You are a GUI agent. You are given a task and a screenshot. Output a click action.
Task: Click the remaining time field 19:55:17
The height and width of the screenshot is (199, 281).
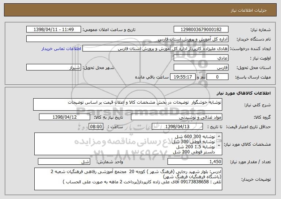pos(182,77)
